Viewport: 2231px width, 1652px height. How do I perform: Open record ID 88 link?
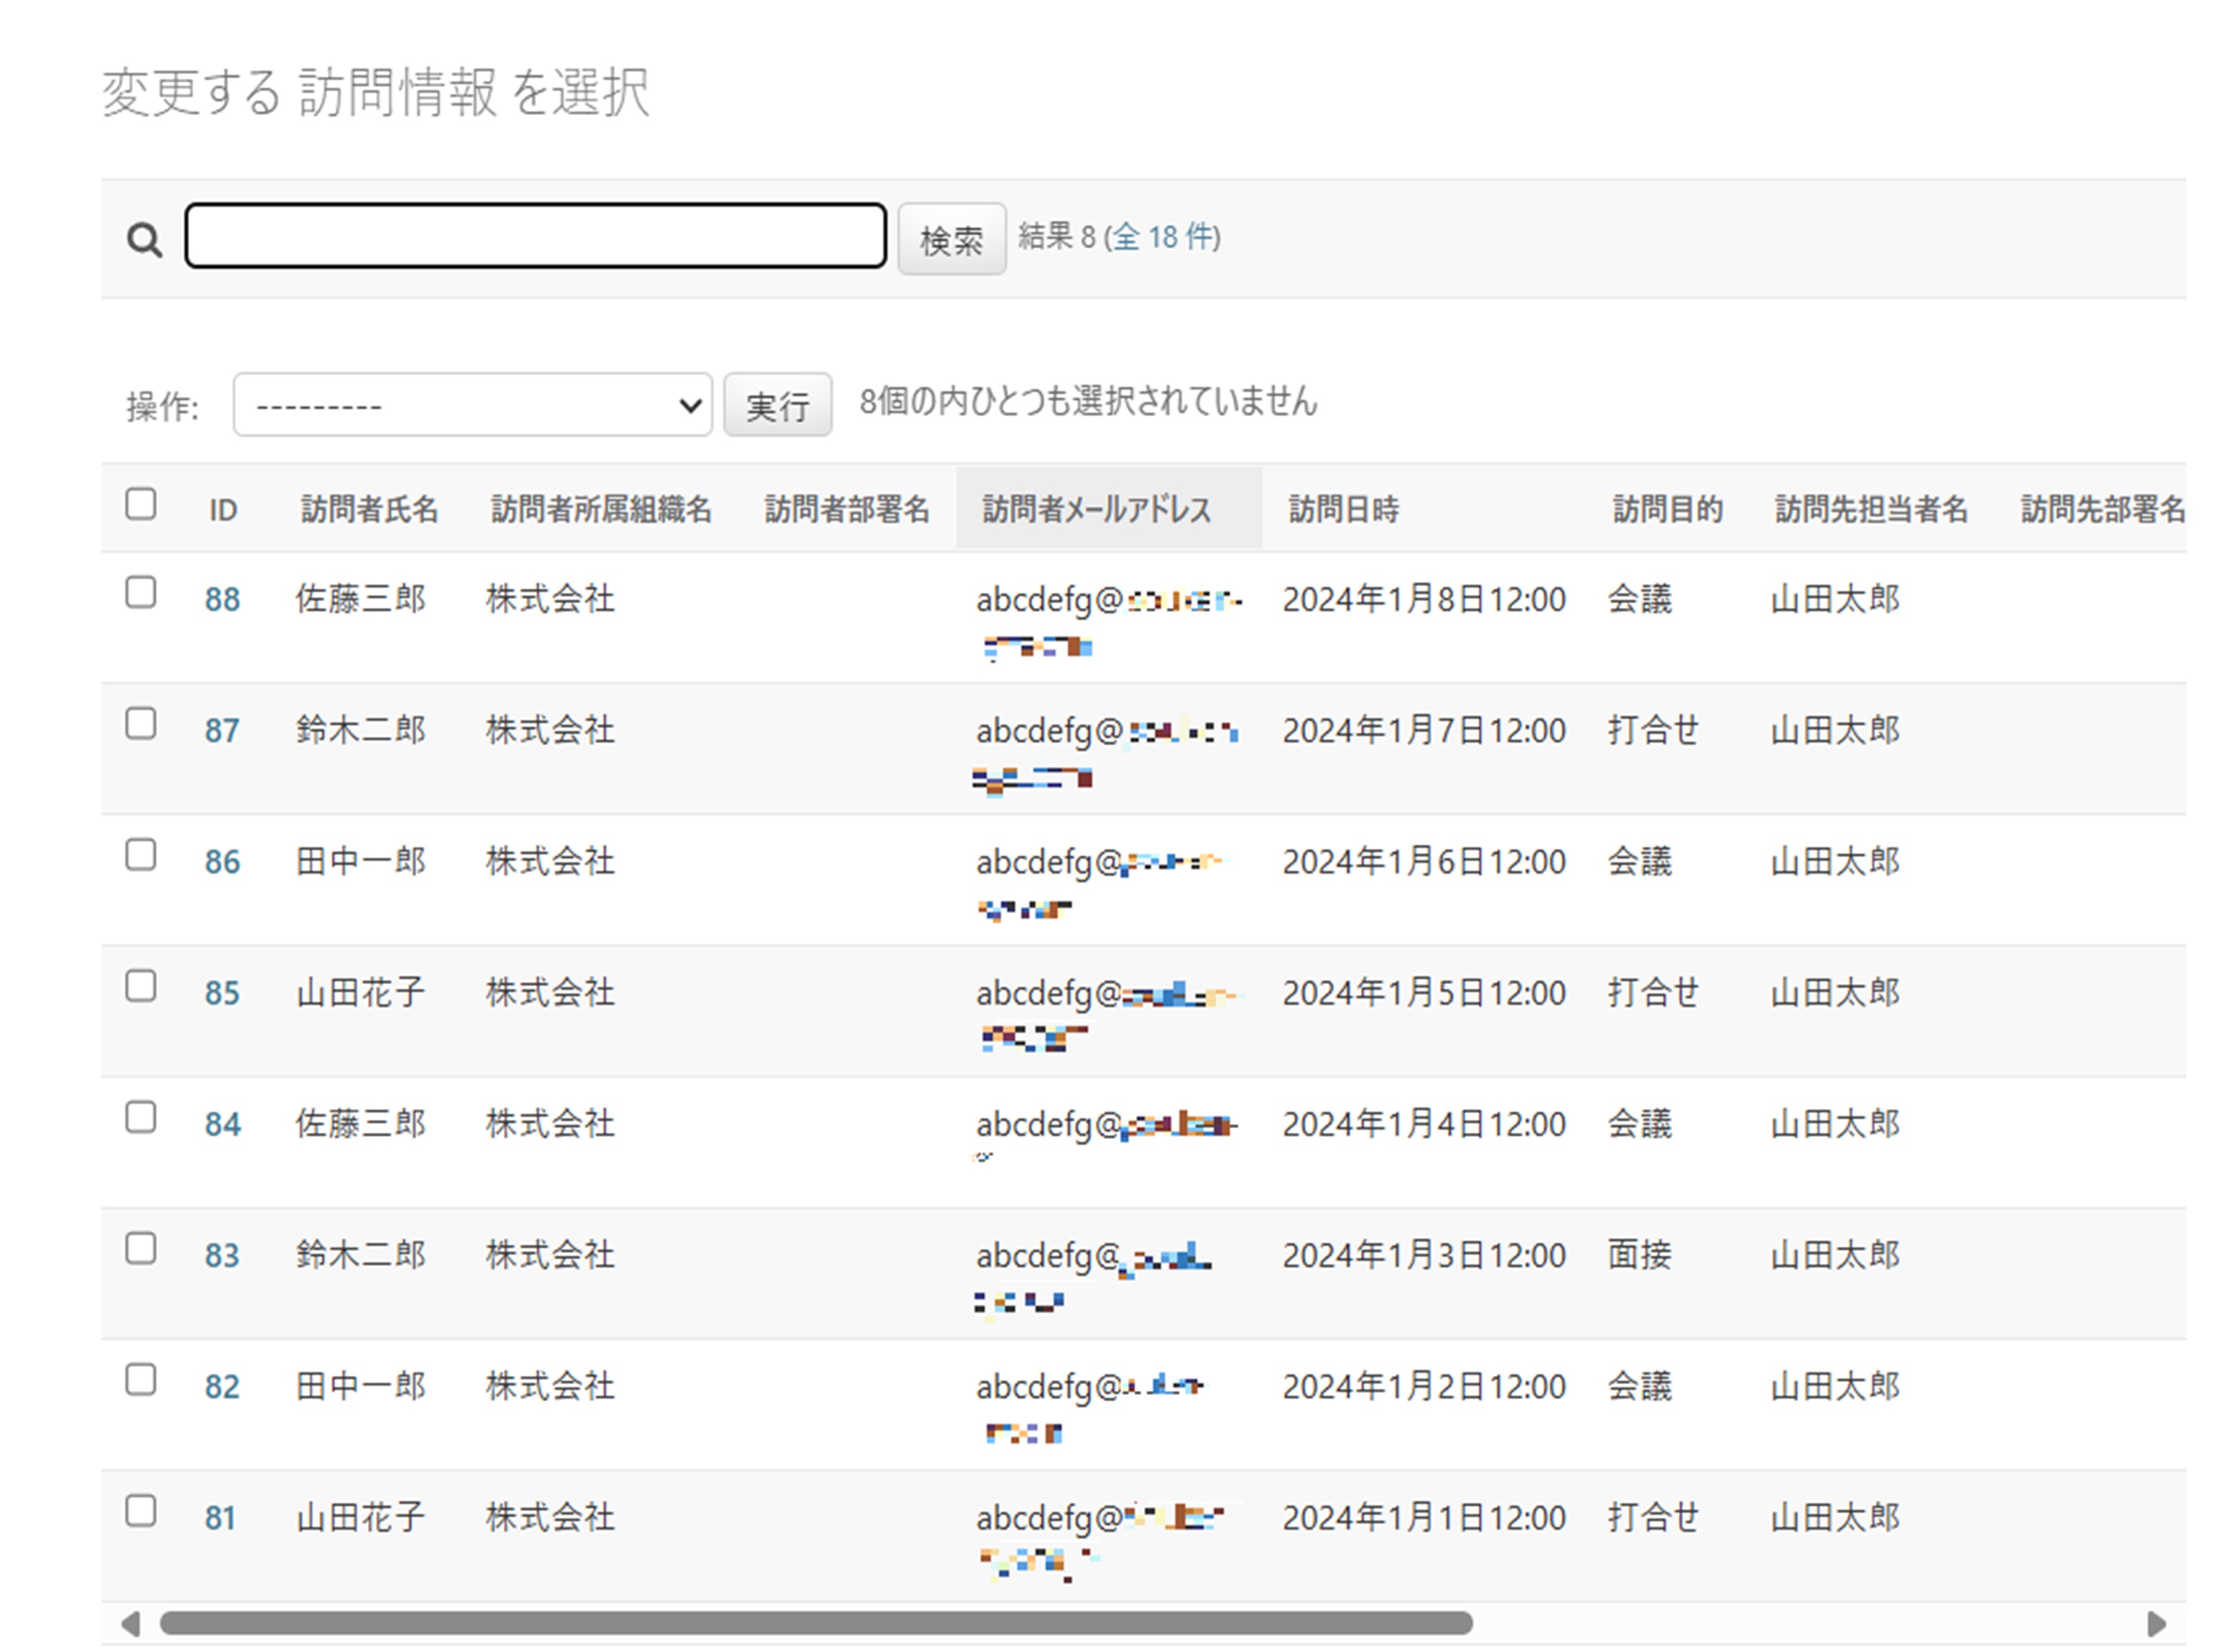pyautogui.click(x=222, y=599)
